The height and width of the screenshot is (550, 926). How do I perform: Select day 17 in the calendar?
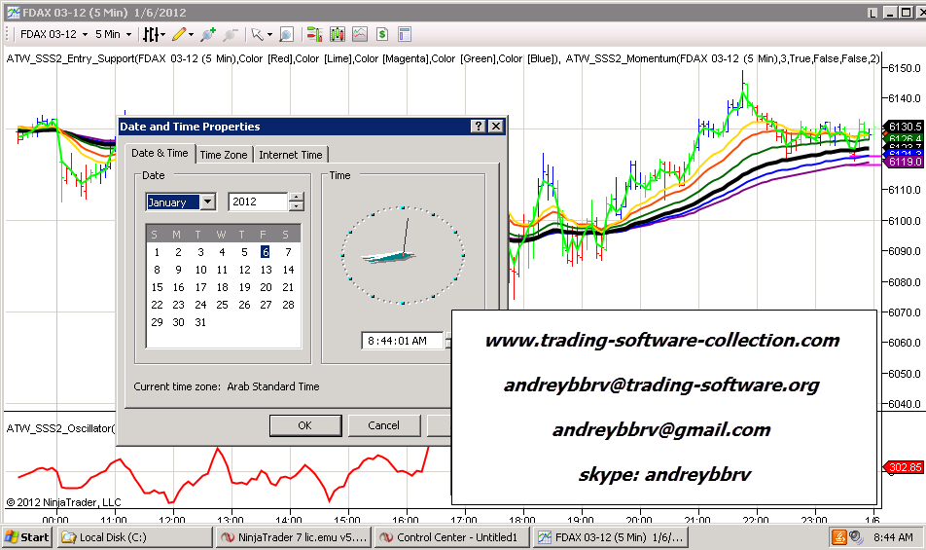point(200,287)
